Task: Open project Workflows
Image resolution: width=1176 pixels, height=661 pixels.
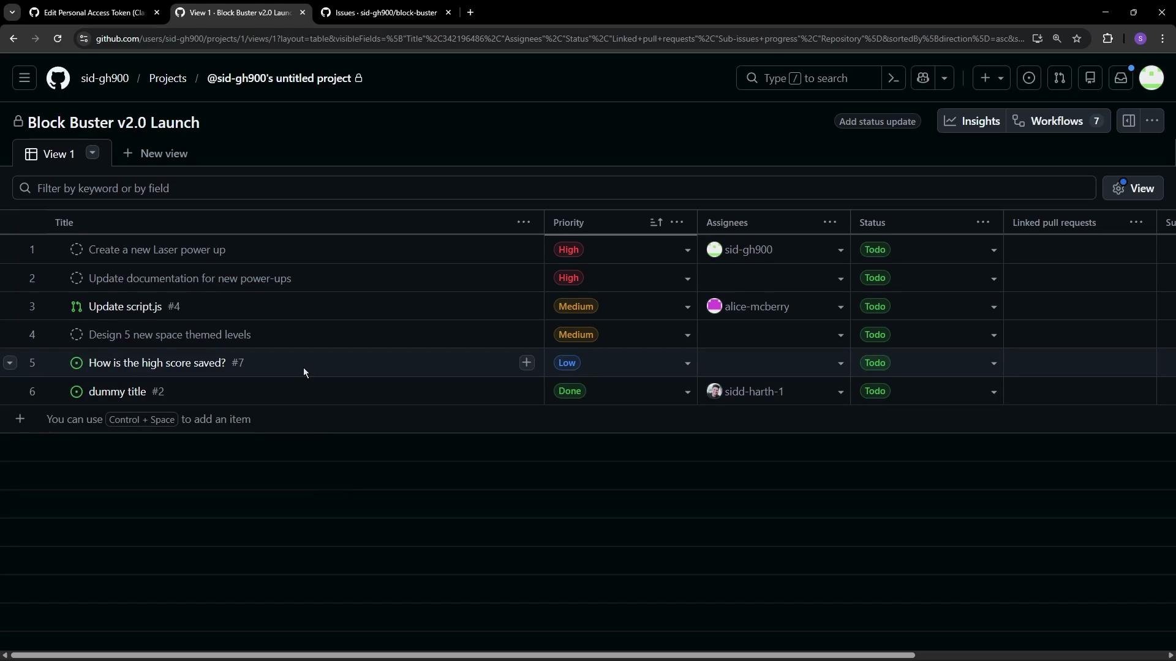Action: pos(1058,121)
